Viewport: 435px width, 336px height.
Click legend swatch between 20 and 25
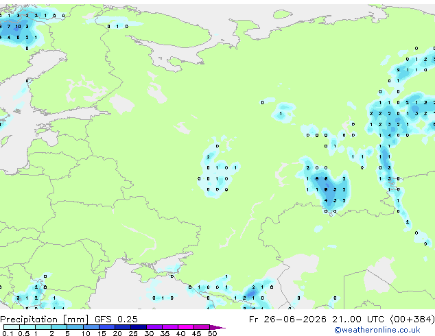[122, 327]
